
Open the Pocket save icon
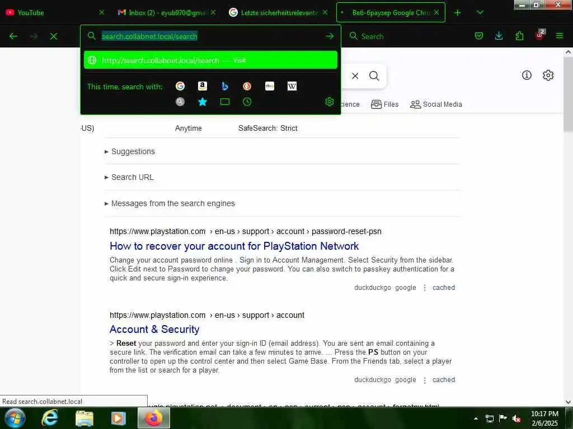pos(479,36)
